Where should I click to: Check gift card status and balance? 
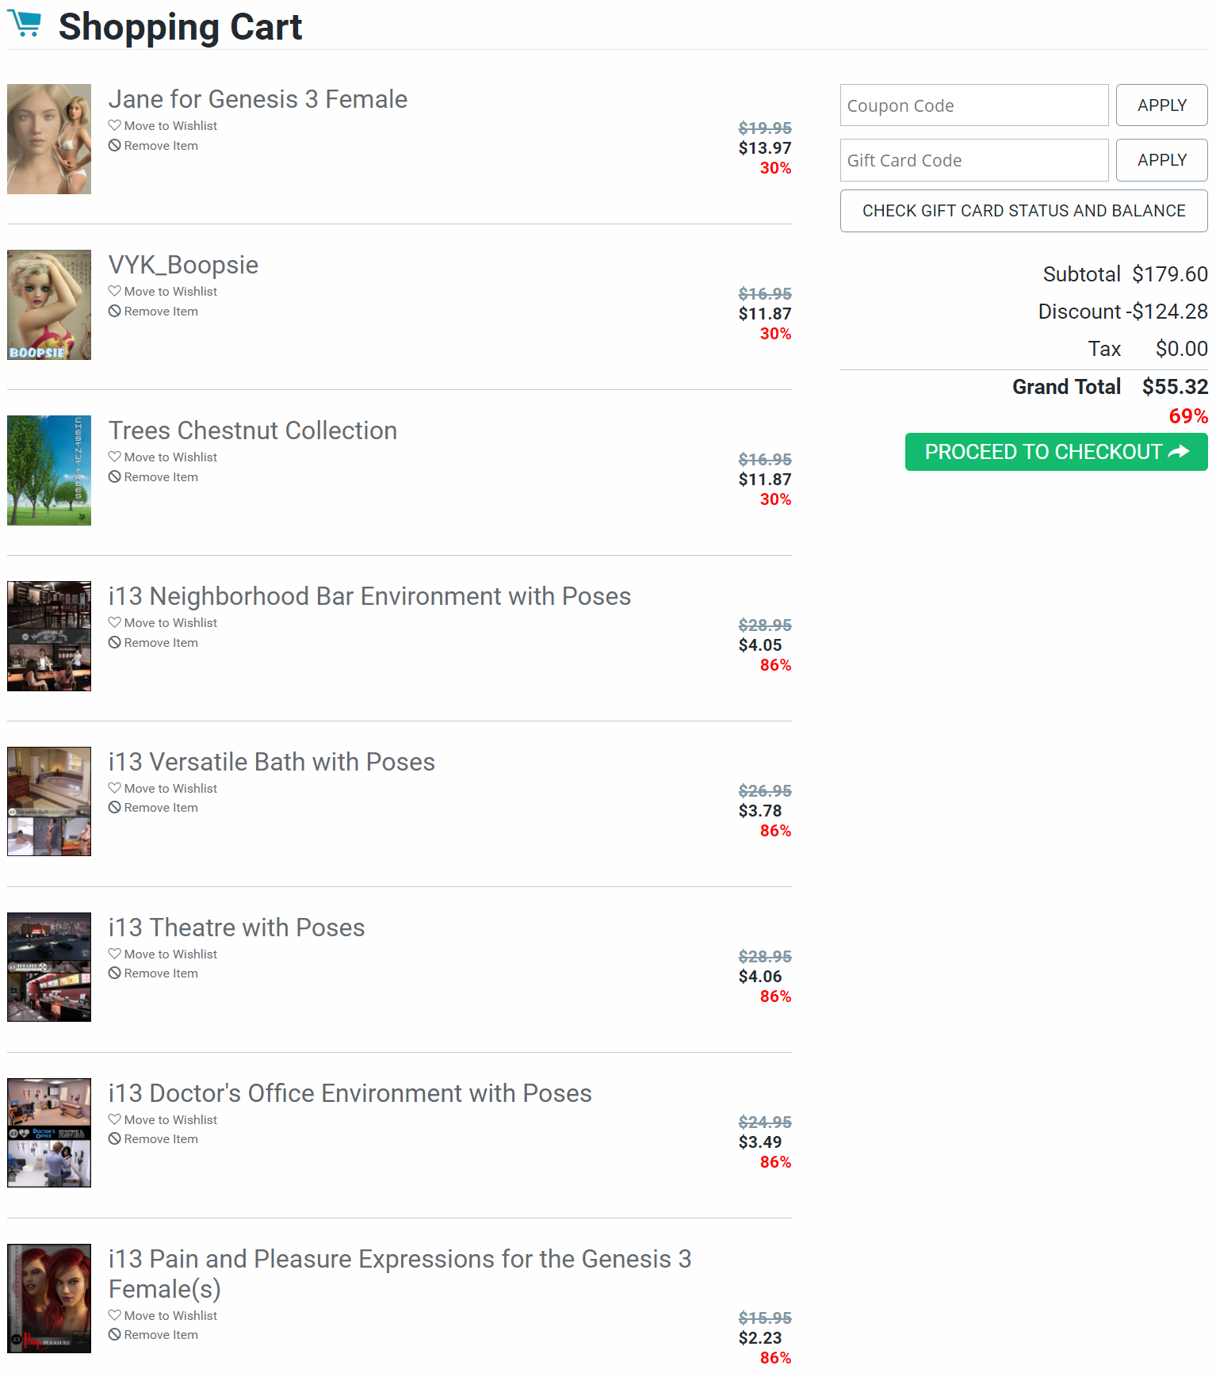[x=1024, y=211]
